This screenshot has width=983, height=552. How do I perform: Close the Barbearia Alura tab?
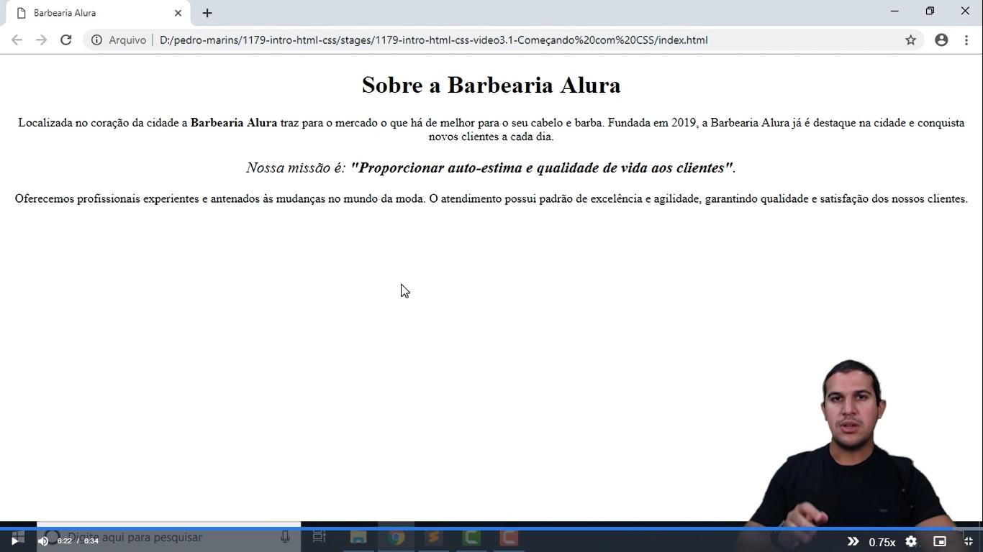coord(178,13)
